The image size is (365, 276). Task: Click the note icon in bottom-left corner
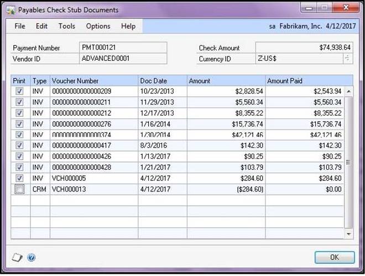pyautogui.click(x=17, y=257)
